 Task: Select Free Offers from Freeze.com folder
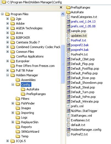coord(35,66)
